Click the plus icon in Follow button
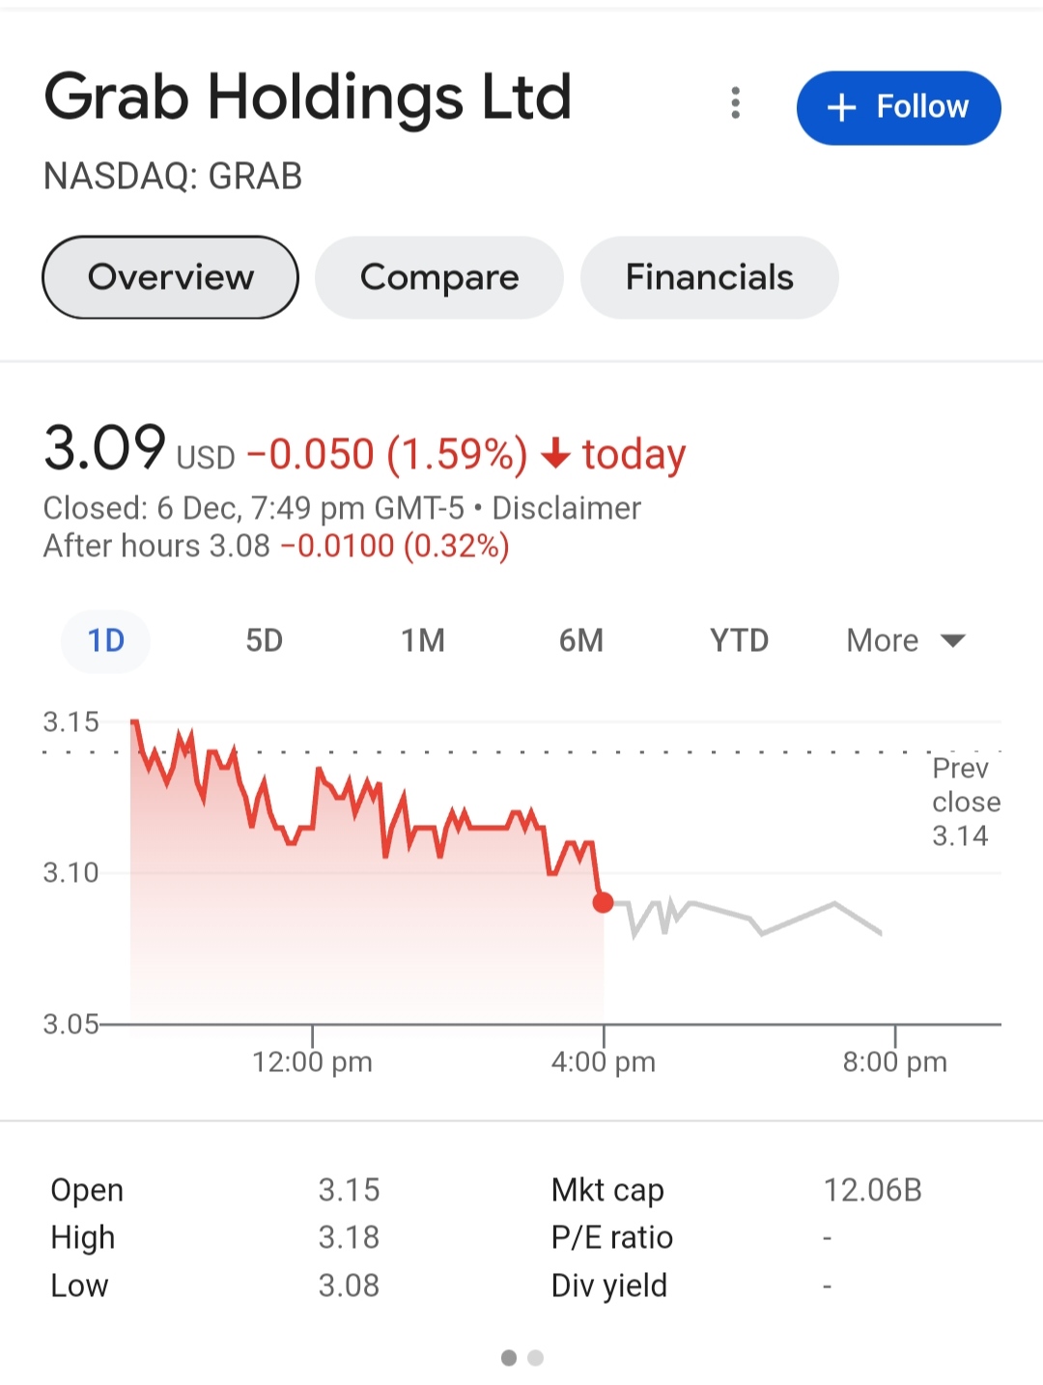This screenshot has height=1385, width=1043. [x=842, y=107]
